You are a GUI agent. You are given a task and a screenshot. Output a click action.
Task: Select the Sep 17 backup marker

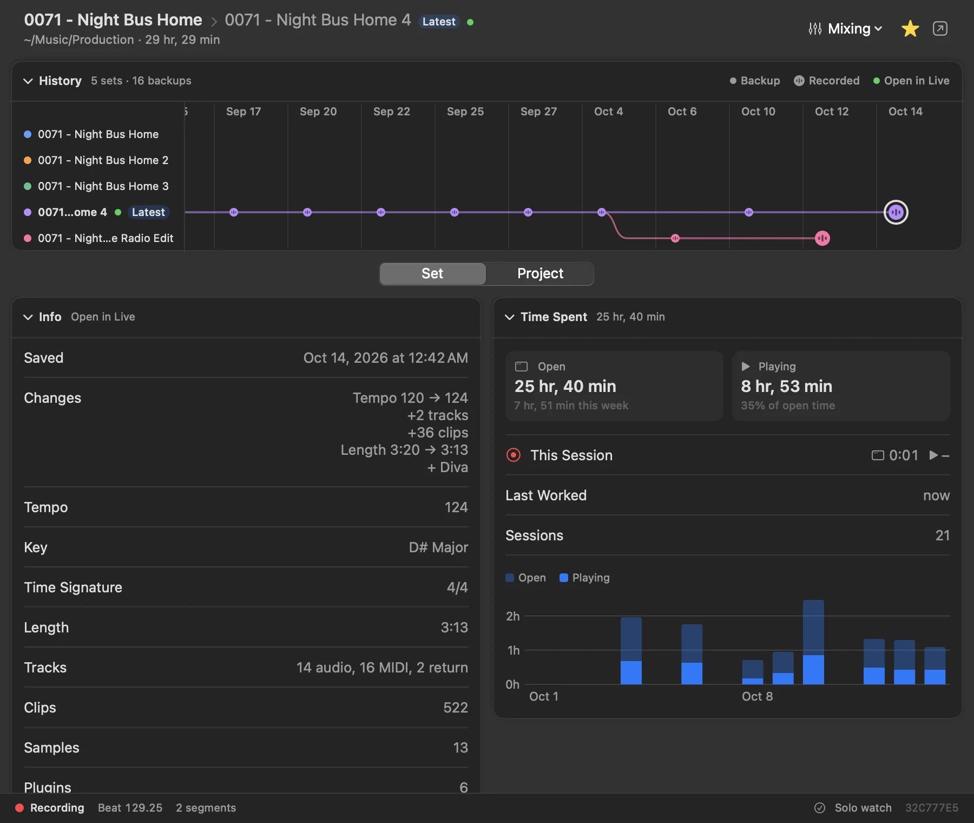[234, 212]
